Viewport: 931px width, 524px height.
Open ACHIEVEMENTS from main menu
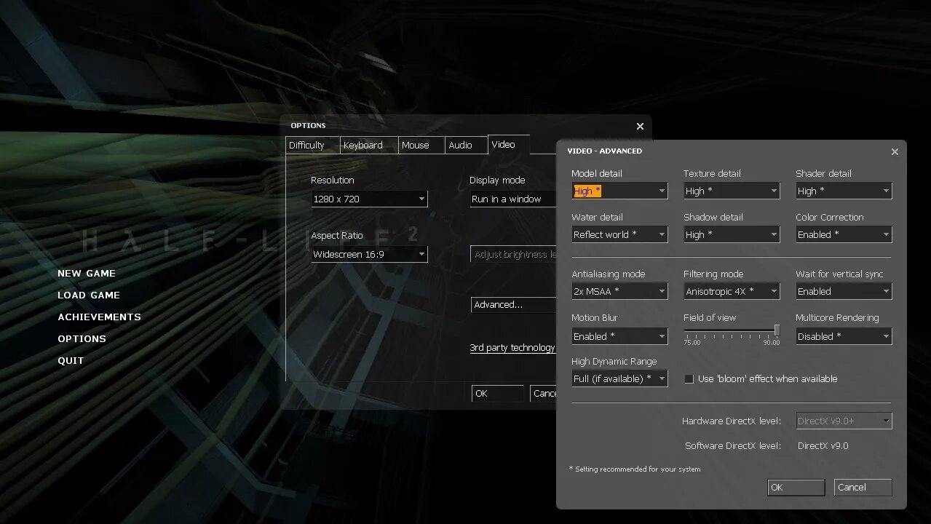100,317
